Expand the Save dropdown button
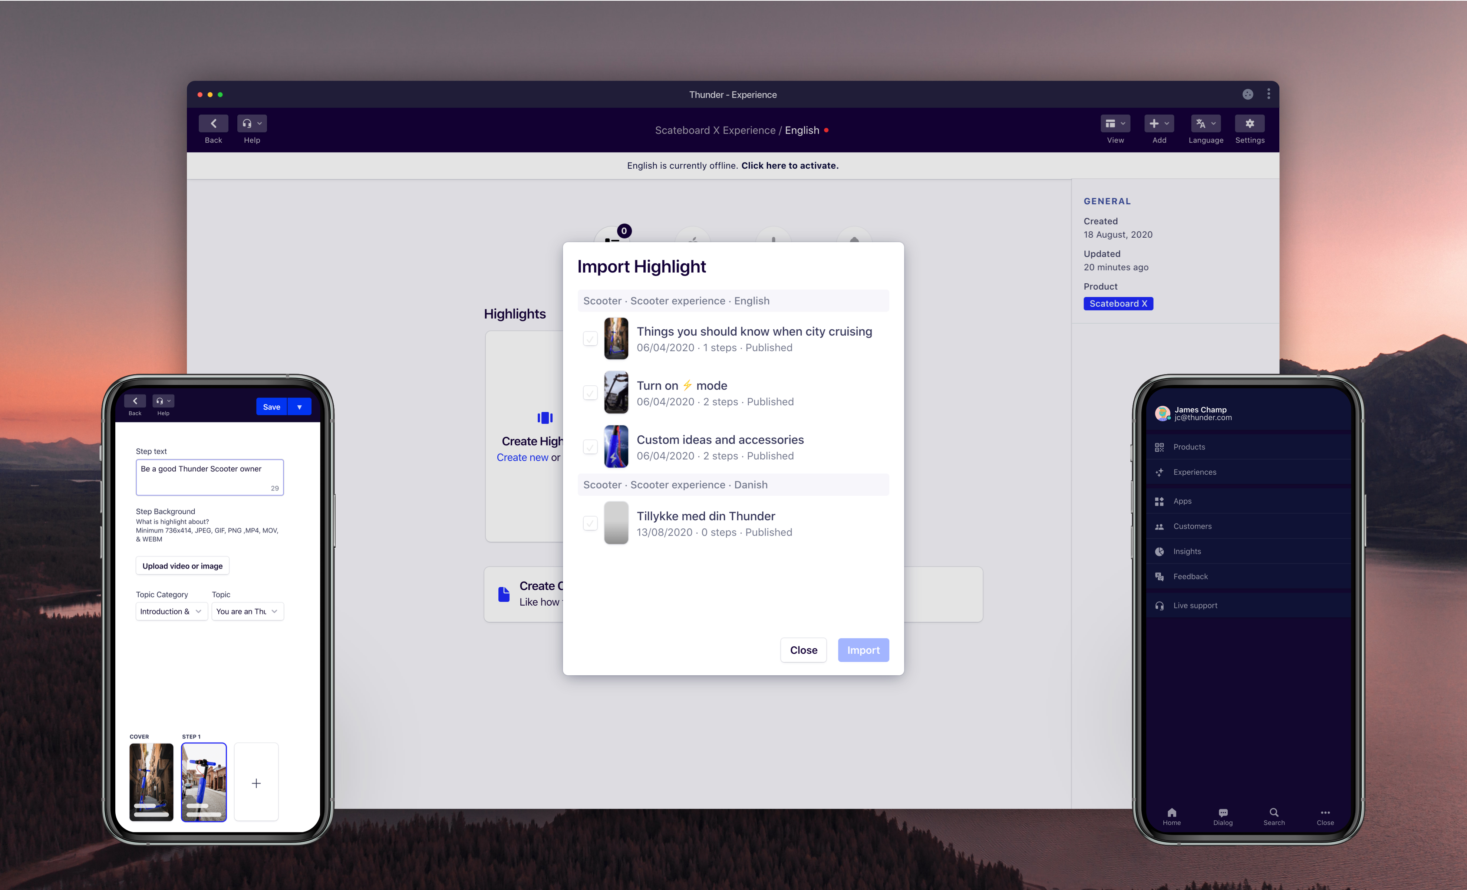Image resolution: width=1467 pixels, height=890 pixels. [x=298, y=407]
